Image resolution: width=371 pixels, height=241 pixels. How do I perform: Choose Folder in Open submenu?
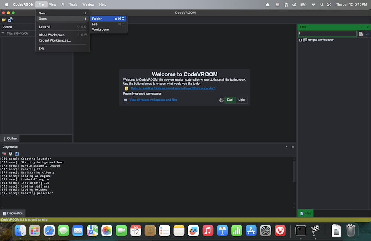(108, 19)
